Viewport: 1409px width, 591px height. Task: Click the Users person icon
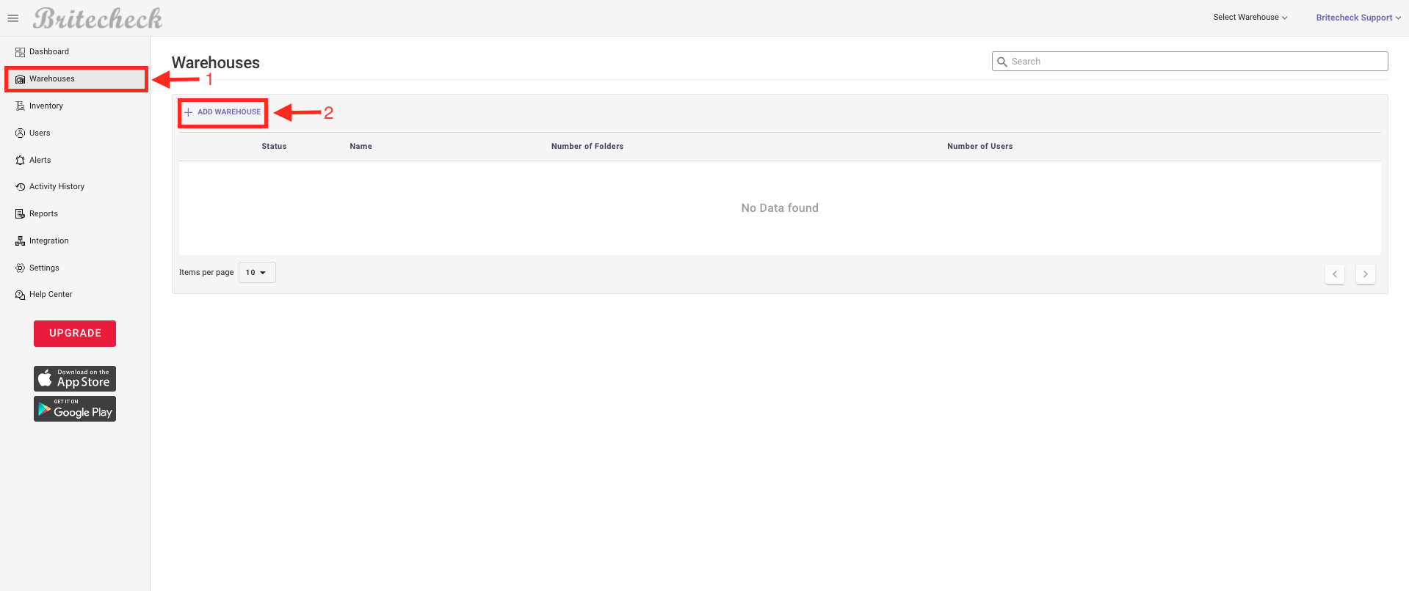point(20,133)
